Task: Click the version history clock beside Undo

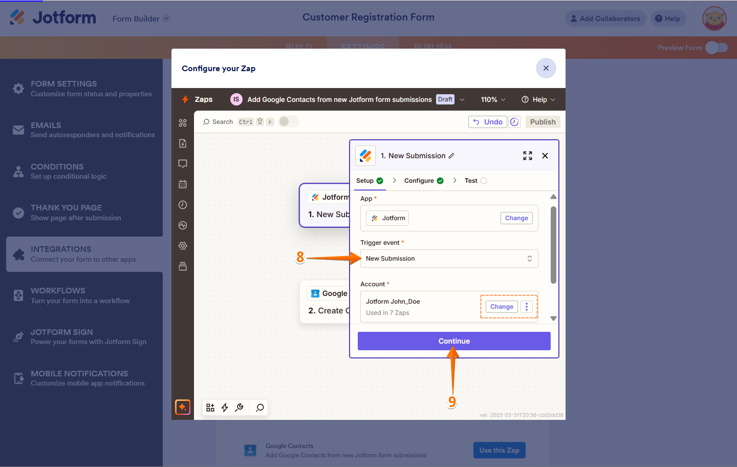Action: pyautogui.click(x=514, y=122)
